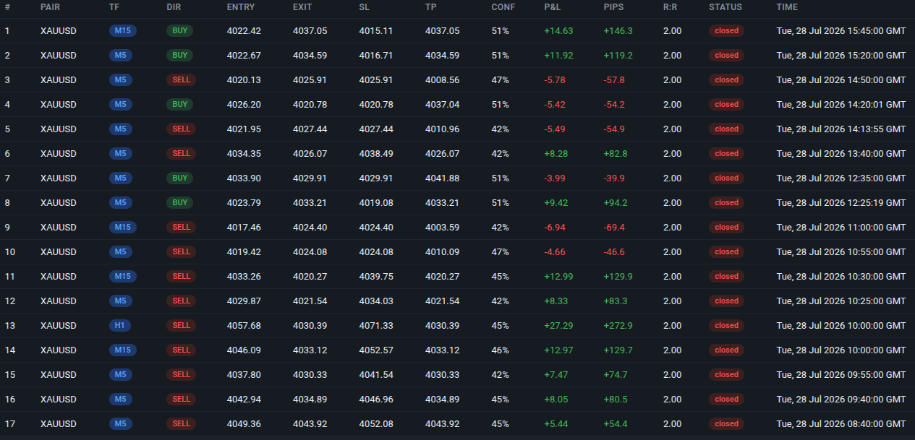Click the M15 badge in row 1
915x440 pixels.
click(x=123, y=31)
